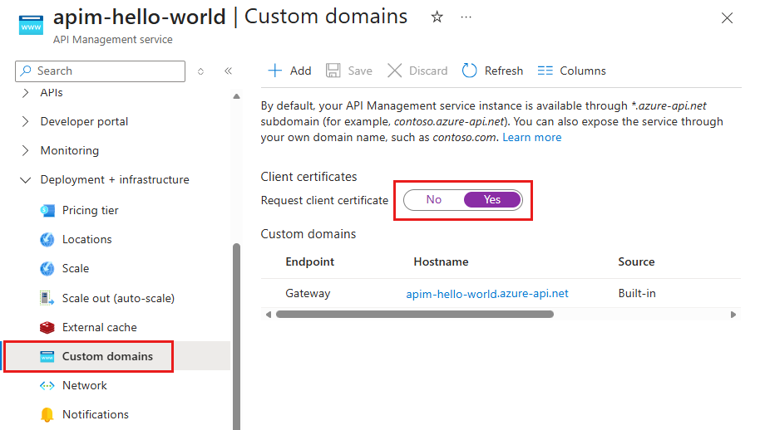Select the Scale menu item label
The image size is (760, 430).
[x=76, y=268]
